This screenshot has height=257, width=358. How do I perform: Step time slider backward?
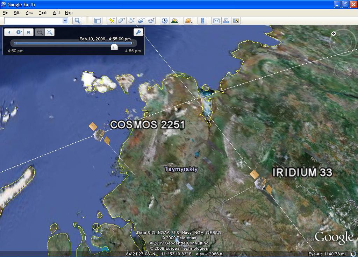9,32
